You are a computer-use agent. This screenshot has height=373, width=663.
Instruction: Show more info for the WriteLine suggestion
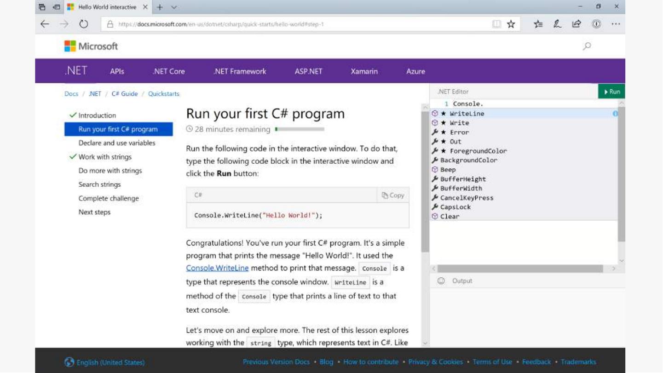tap(615, 114)
